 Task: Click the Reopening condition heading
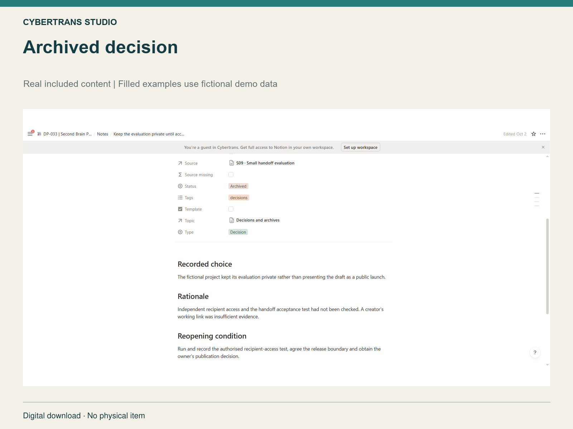click(212, 336)
